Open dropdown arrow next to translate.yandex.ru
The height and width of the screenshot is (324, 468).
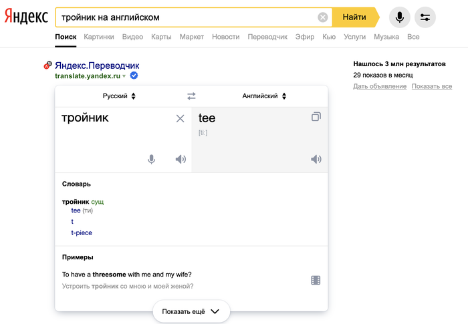click(124, 77)
